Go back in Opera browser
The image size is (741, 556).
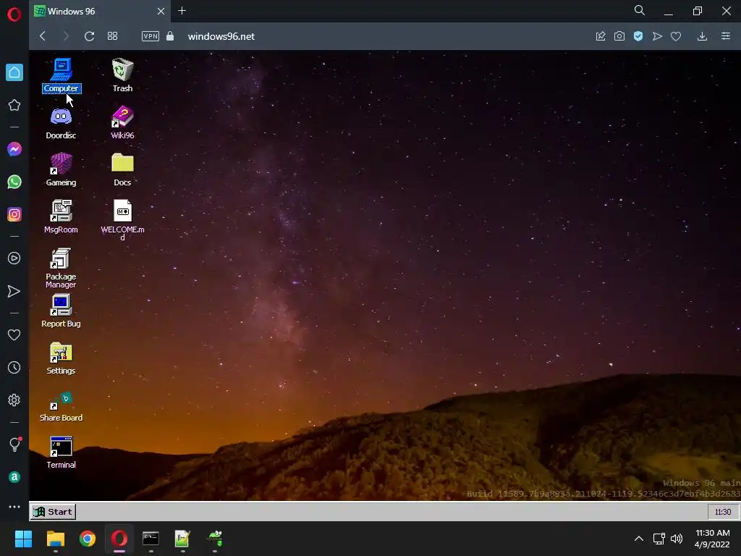click(x=43, y=36)
